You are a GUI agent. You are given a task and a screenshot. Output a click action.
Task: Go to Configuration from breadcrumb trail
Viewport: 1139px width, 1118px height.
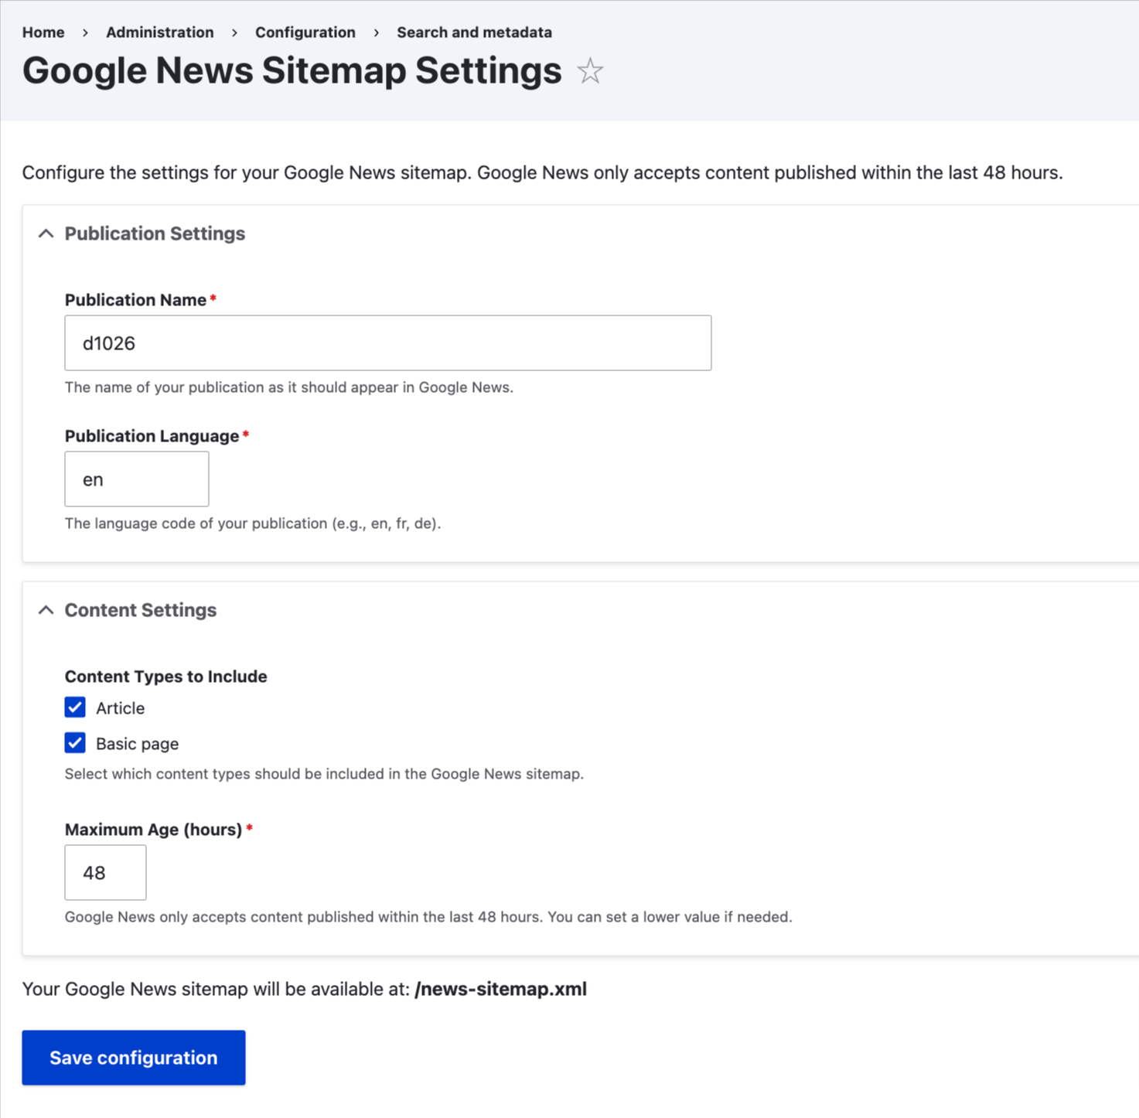point(305,32)
